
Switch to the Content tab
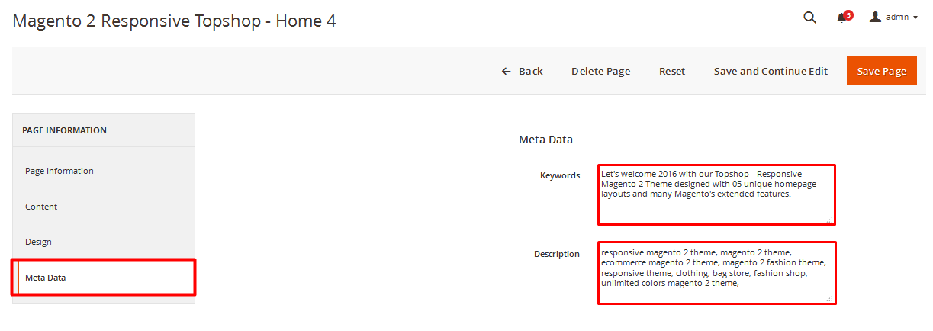pyautogui.click(x=104, y=207)
